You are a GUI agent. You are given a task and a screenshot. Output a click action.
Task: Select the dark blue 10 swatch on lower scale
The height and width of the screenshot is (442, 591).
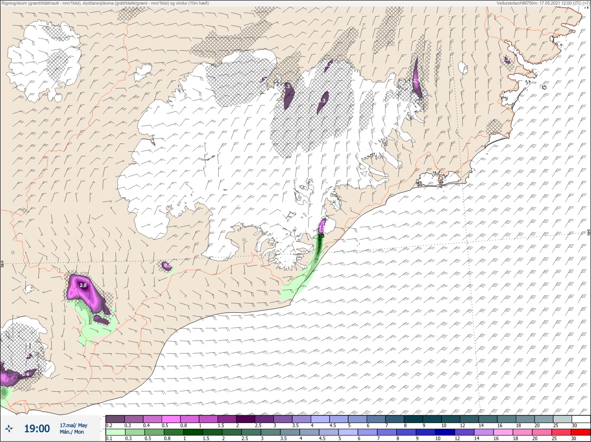pos(445,432)
